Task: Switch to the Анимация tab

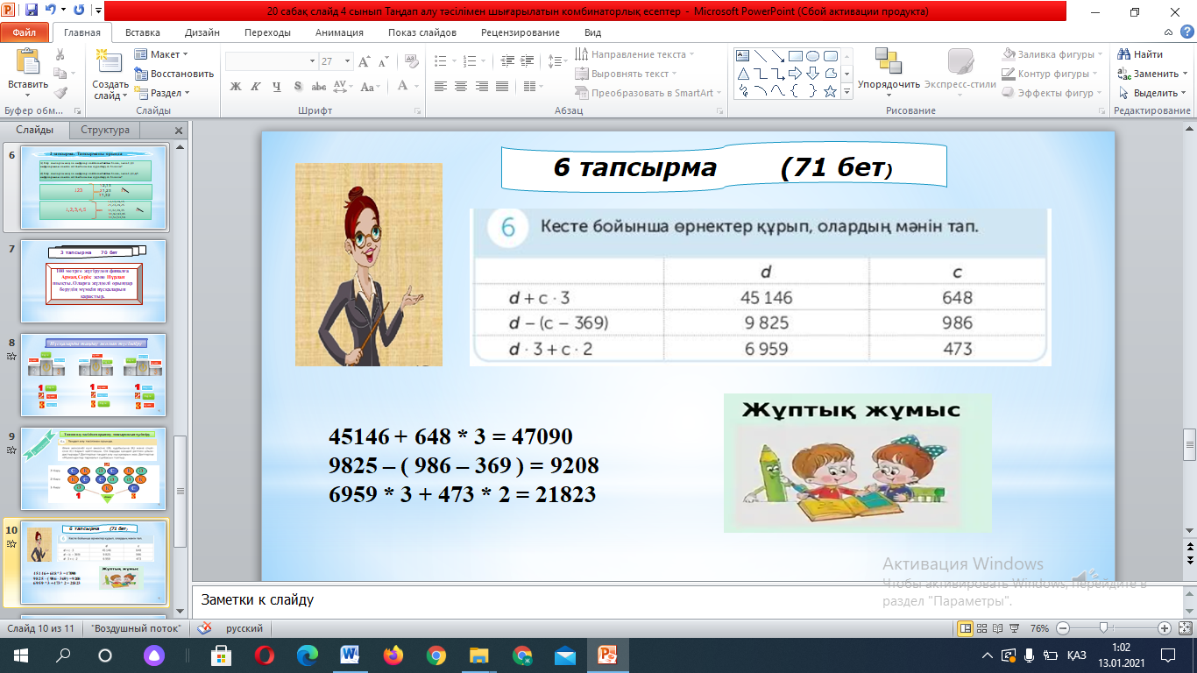Action: click(x=339, y=32)
